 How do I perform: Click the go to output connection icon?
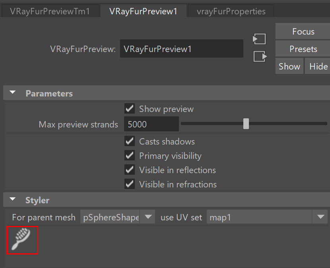tap(260, 56)
